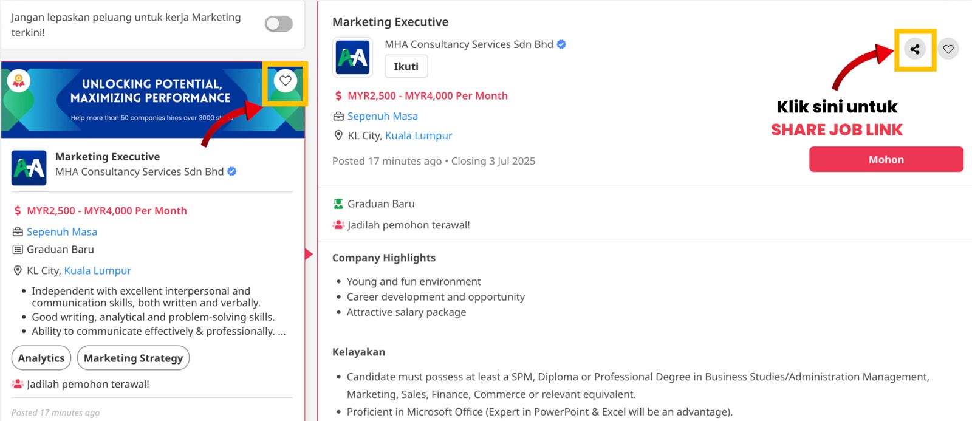Click briefcase icon in job card

18,232
